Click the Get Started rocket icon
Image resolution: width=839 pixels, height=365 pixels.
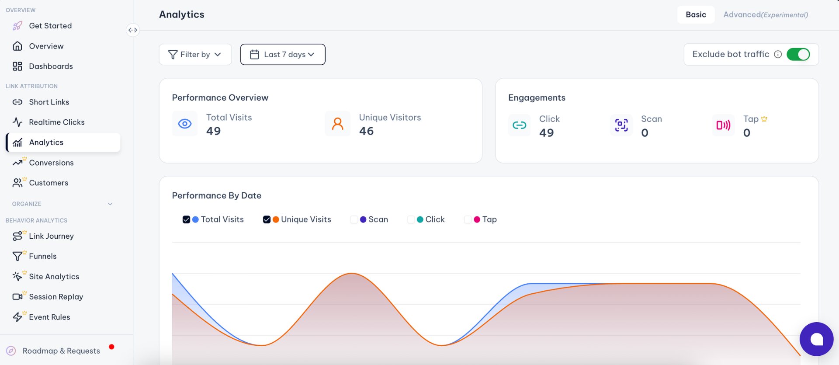click(17, 26)
